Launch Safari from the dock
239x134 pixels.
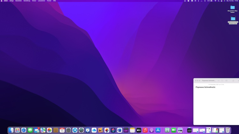click(x=24, y=130)
